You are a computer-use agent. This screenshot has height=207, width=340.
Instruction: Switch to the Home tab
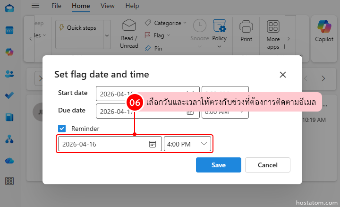[81, 6]
